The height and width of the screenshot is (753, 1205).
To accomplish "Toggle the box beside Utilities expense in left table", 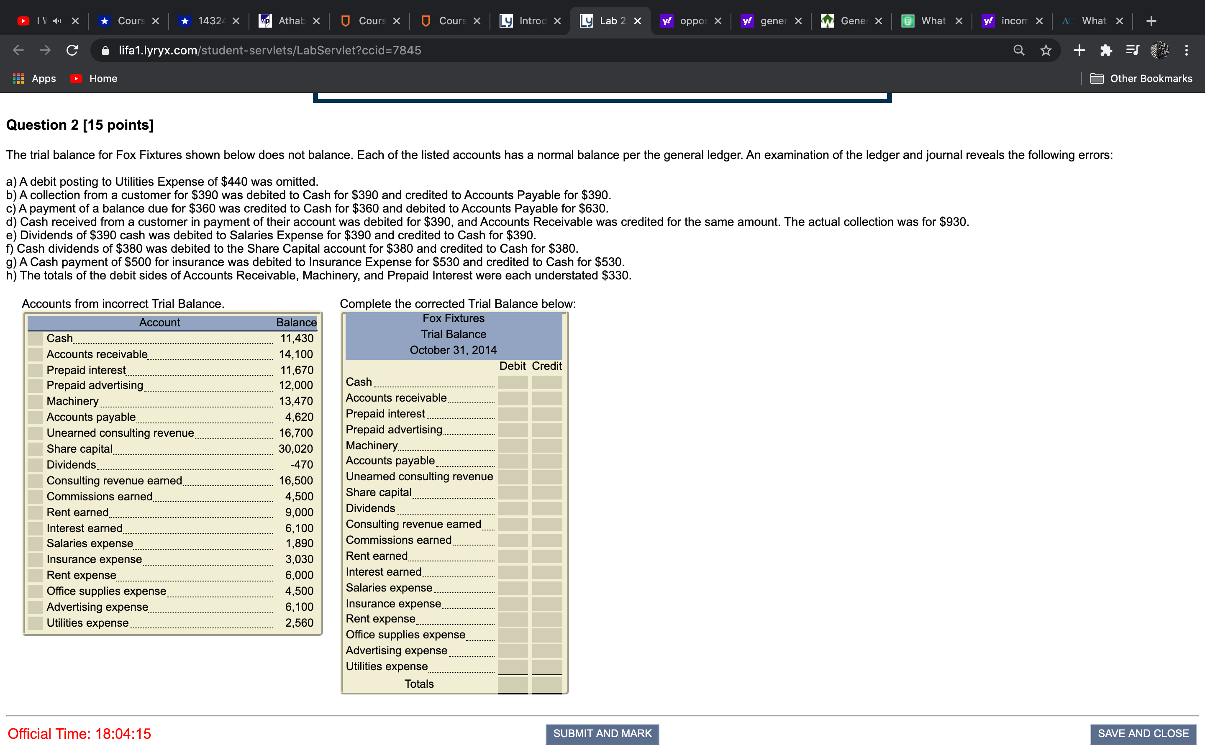I will (x=35, y=623).
